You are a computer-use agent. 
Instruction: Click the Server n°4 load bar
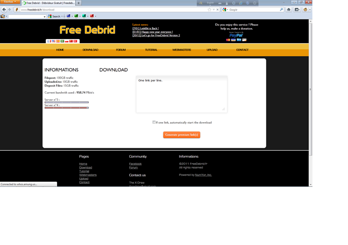(67, 108)
